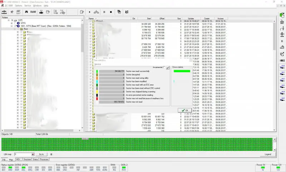Open the Service menu inside Task statistics dialog
The image size is (286, 172).
point(98,64)
